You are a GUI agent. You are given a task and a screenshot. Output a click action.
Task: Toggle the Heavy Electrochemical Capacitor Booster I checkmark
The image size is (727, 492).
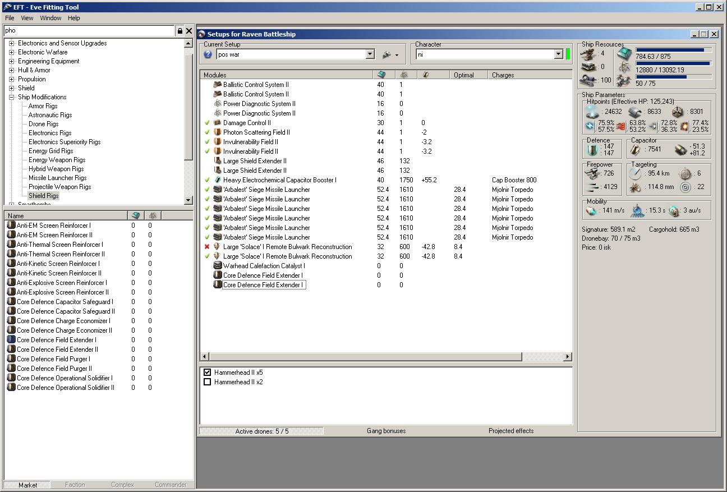click(207, 180)
